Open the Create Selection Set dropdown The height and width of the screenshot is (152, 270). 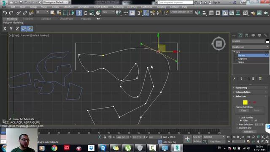[181, 12]
